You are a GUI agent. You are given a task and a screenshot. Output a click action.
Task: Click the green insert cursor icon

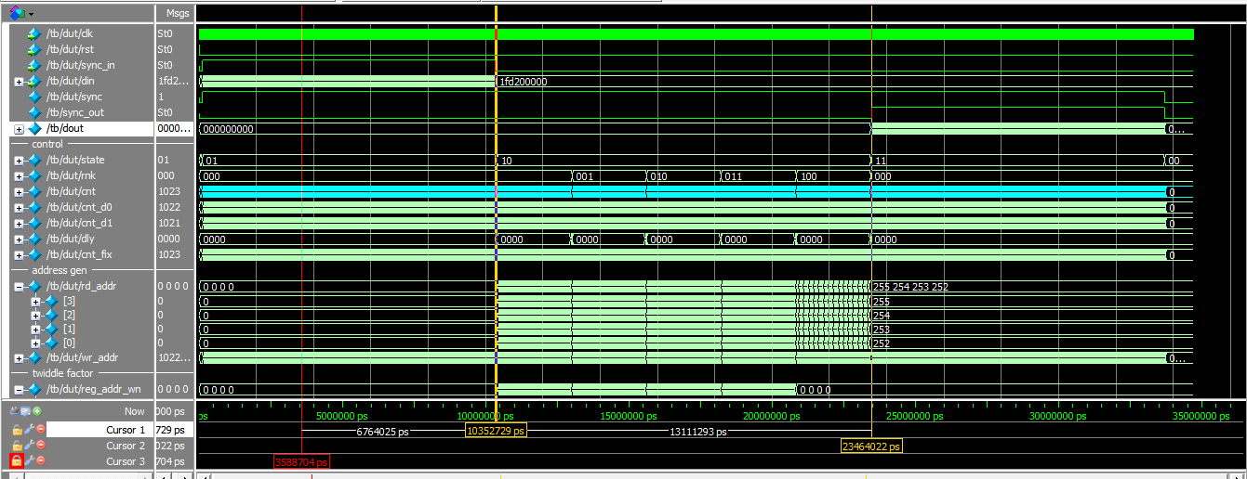click(37, 411)
